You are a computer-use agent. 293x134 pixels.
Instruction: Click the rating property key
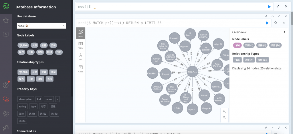22,106
